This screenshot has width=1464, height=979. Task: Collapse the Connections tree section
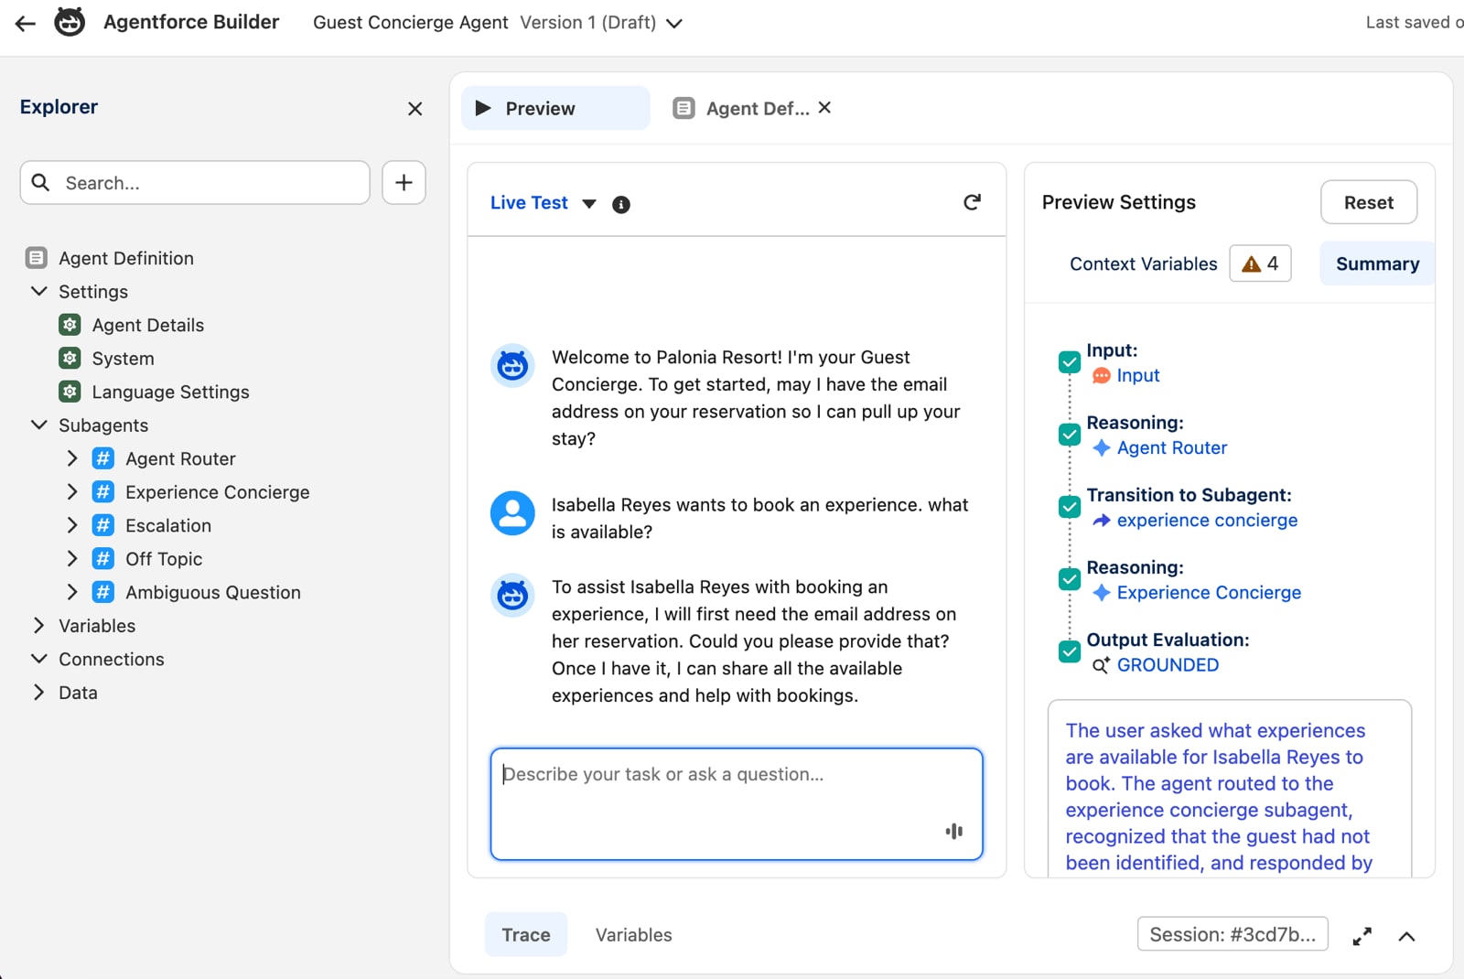(38, 659)
